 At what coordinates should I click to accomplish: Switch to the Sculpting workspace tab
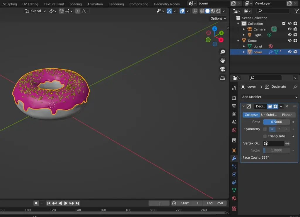click(x=10, y=4)
